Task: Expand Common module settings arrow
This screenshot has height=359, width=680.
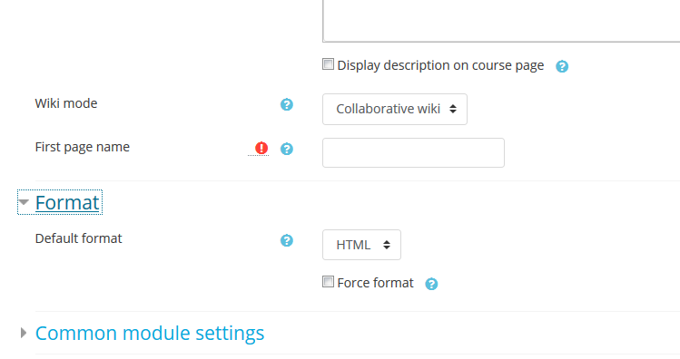Action: [24, 333]
